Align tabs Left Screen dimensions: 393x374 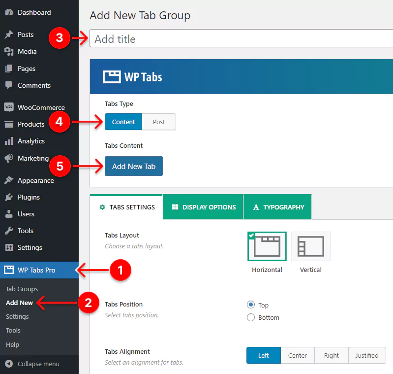264,355
